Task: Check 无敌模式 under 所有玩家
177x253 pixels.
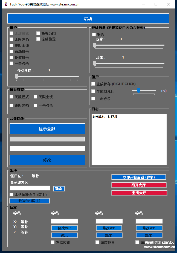Action: point(11,97)
